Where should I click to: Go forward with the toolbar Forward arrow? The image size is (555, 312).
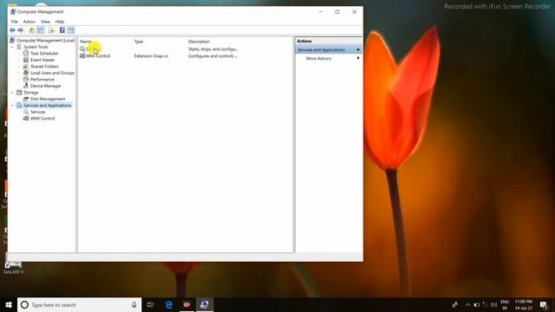click(x=21, y=30)
